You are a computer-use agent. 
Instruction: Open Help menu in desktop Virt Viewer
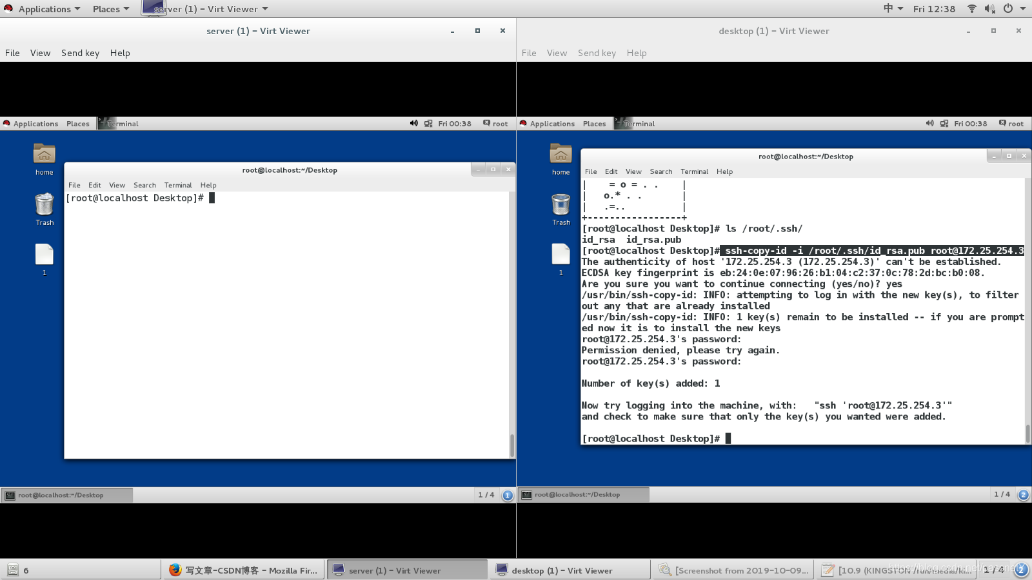click(x=637, y=53)
